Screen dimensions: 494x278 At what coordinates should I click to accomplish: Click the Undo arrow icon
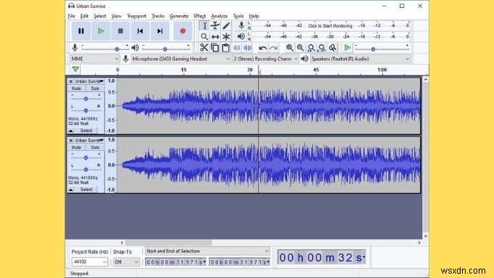pyautogui.click(x=263, y=48)
